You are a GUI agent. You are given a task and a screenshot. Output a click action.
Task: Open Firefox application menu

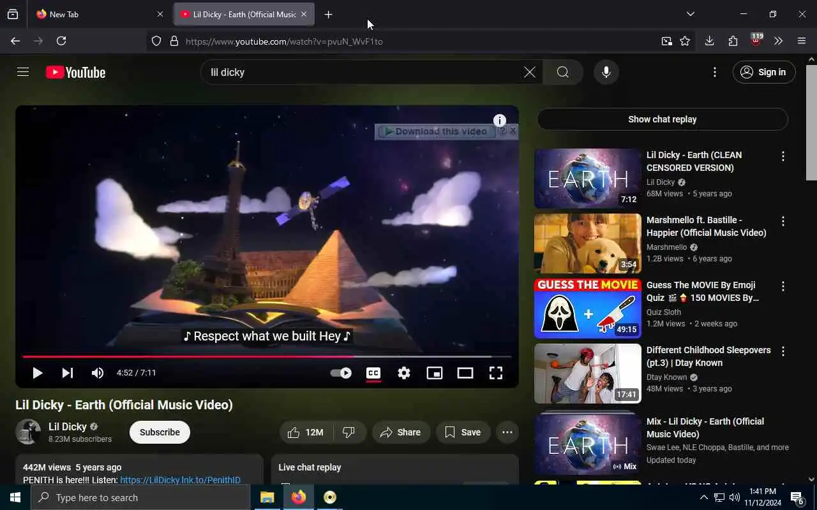[802, 41]
